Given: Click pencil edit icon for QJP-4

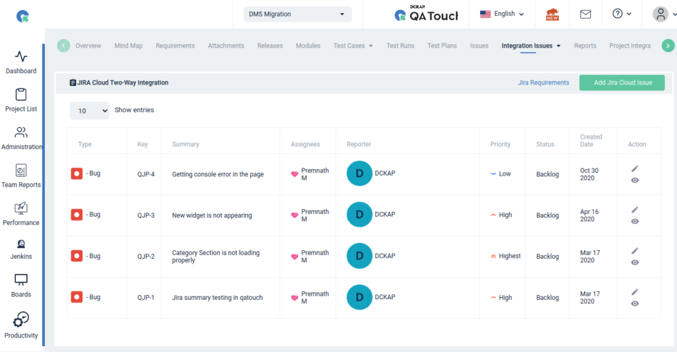Looking at the screenshot, I should [635, 169].
